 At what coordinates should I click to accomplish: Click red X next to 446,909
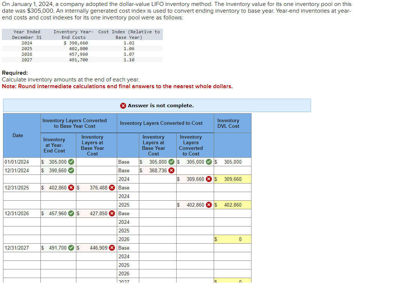pos(112,248)
